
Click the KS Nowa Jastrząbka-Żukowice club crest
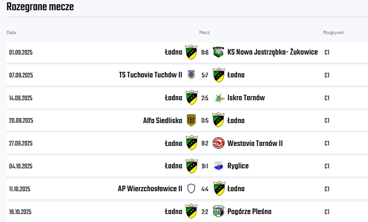point(219,52)
